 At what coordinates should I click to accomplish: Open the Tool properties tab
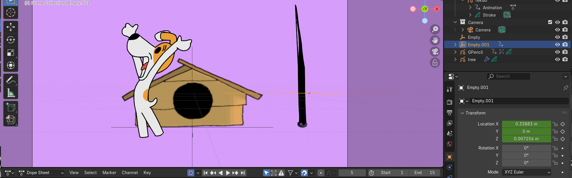tap(450, 89)
